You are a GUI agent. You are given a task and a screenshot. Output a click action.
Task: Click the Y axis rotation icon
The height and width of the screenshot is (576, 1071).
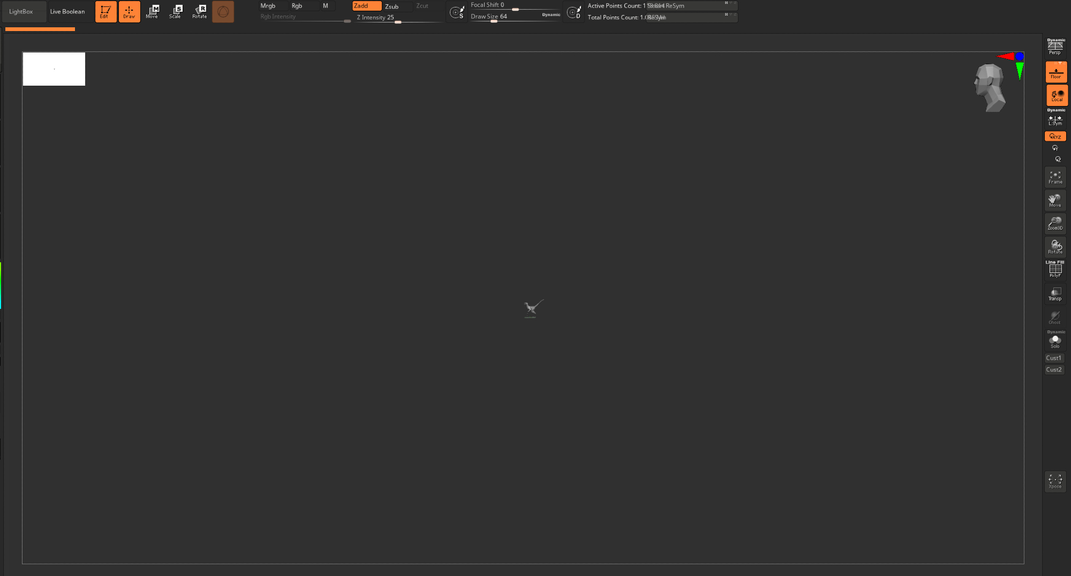pyautogui.click(x=1055, y=148)
